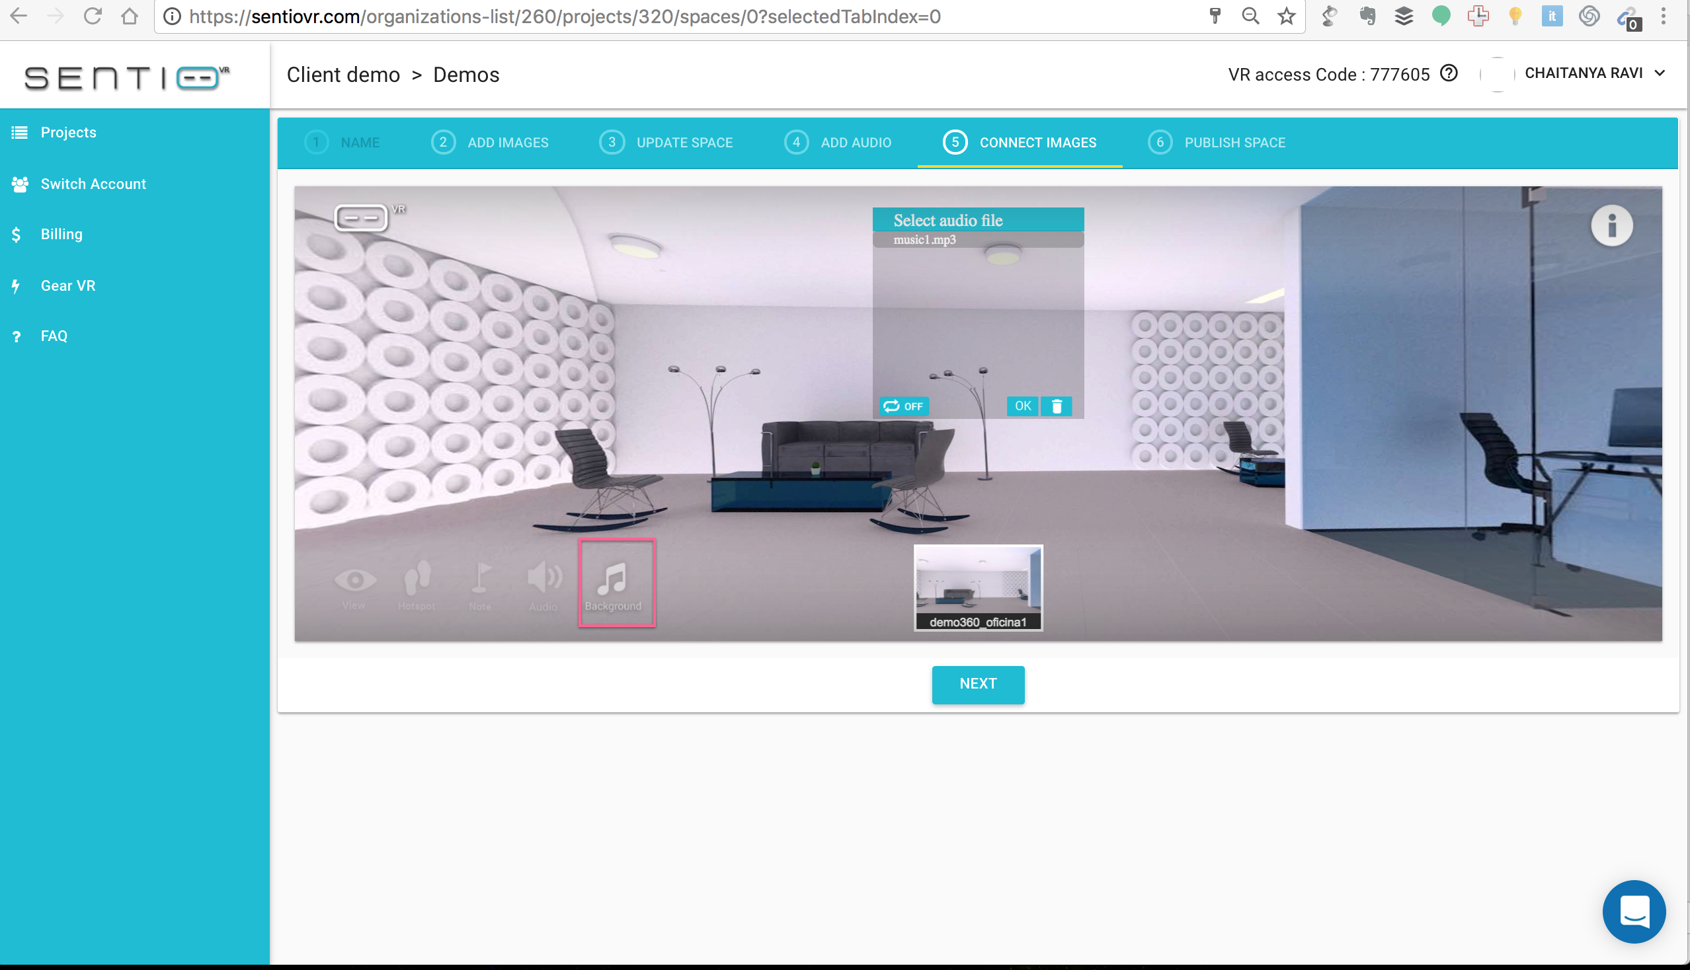Viewport: 1690px width, 970px height.
Task: Click the browser back arrow
Action: [x=19, y=16]
